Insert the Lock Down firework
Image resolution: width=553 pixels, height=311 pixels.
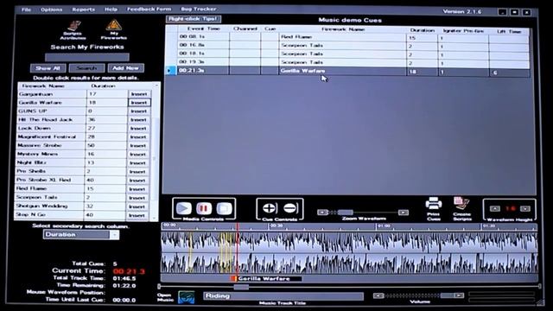(138, 129)
